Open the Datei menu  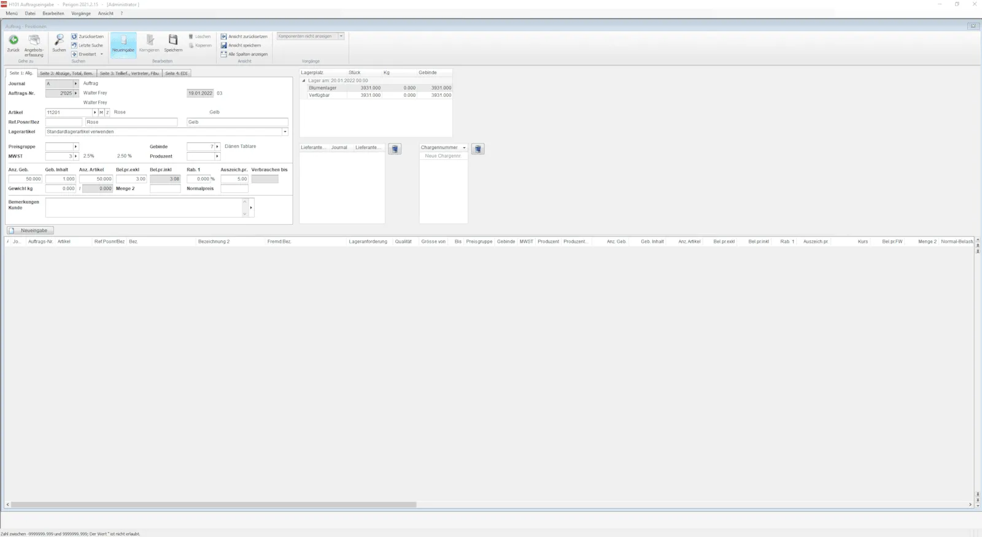click(x=30, y=13)
